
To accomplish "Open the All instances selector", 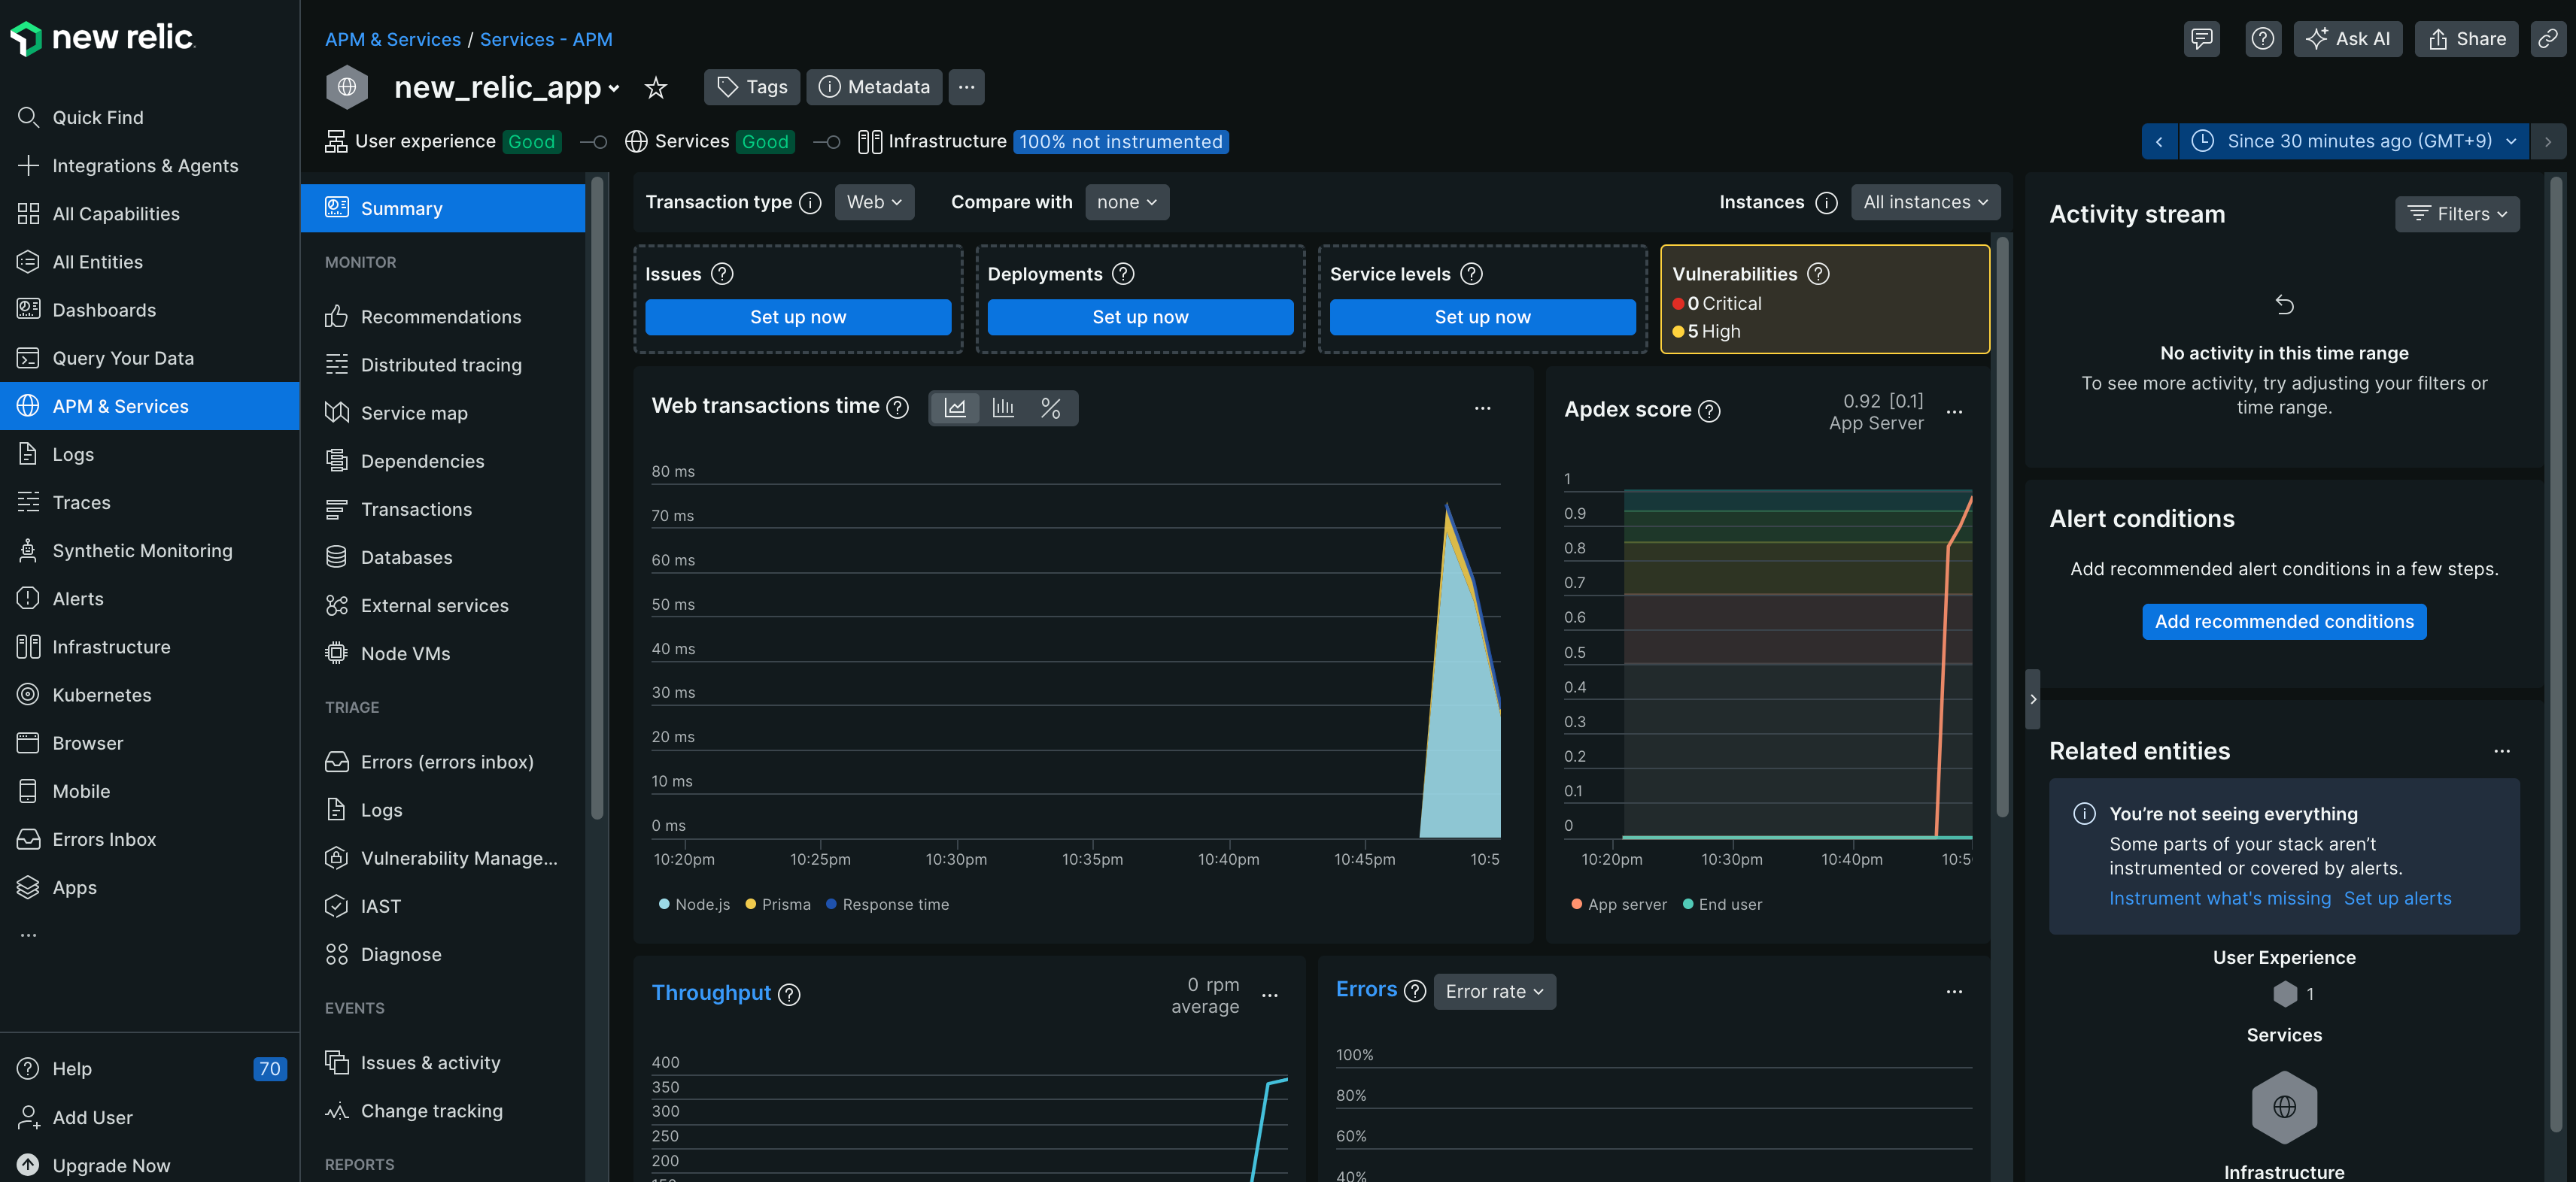I will [1925, 202].
